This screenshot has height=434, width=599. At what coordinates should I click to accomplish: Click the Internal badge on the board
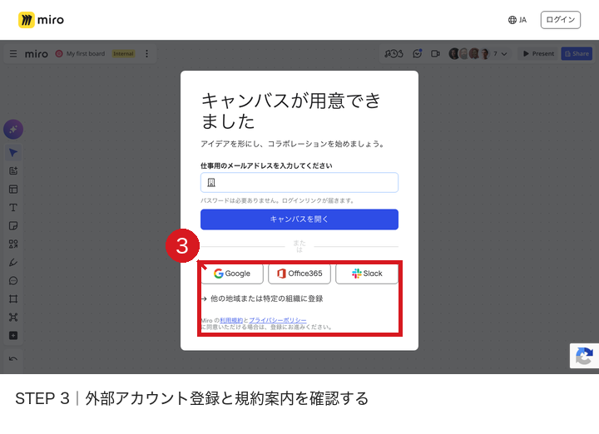[x=123, y=54]
